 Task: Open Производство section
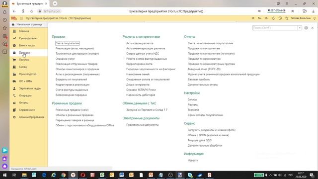click(28, 74)
